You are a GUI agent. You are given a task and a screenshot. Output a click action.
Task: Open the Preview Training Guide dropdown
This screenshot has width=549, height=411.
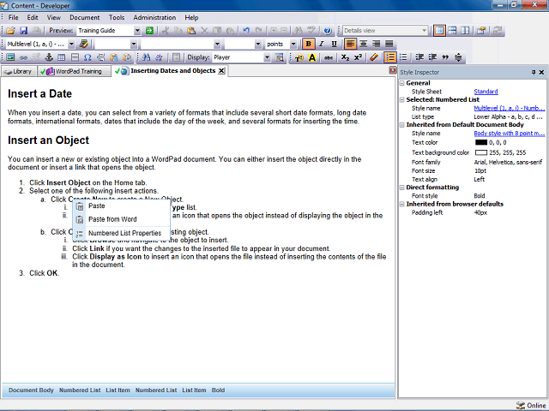(x=137, y=31)
